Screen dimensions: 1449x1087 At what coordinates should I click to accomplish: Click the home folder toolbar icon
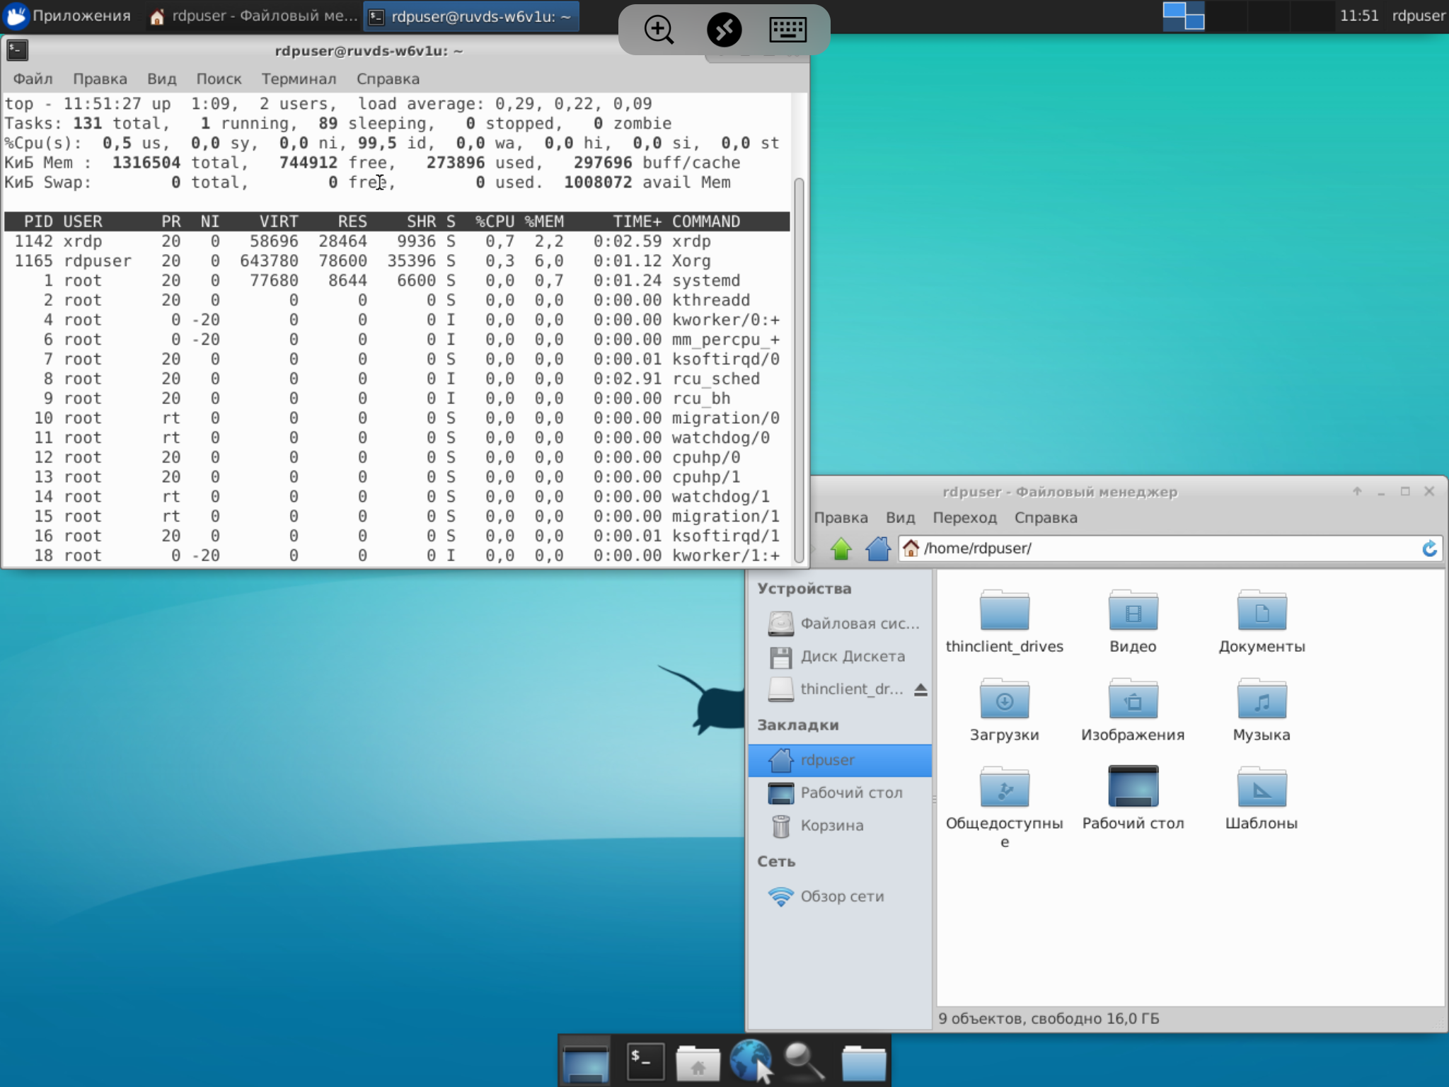point(877,548)
